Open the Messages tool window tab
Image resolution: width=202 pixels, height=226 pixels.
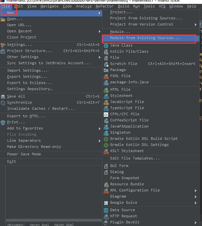16,224
